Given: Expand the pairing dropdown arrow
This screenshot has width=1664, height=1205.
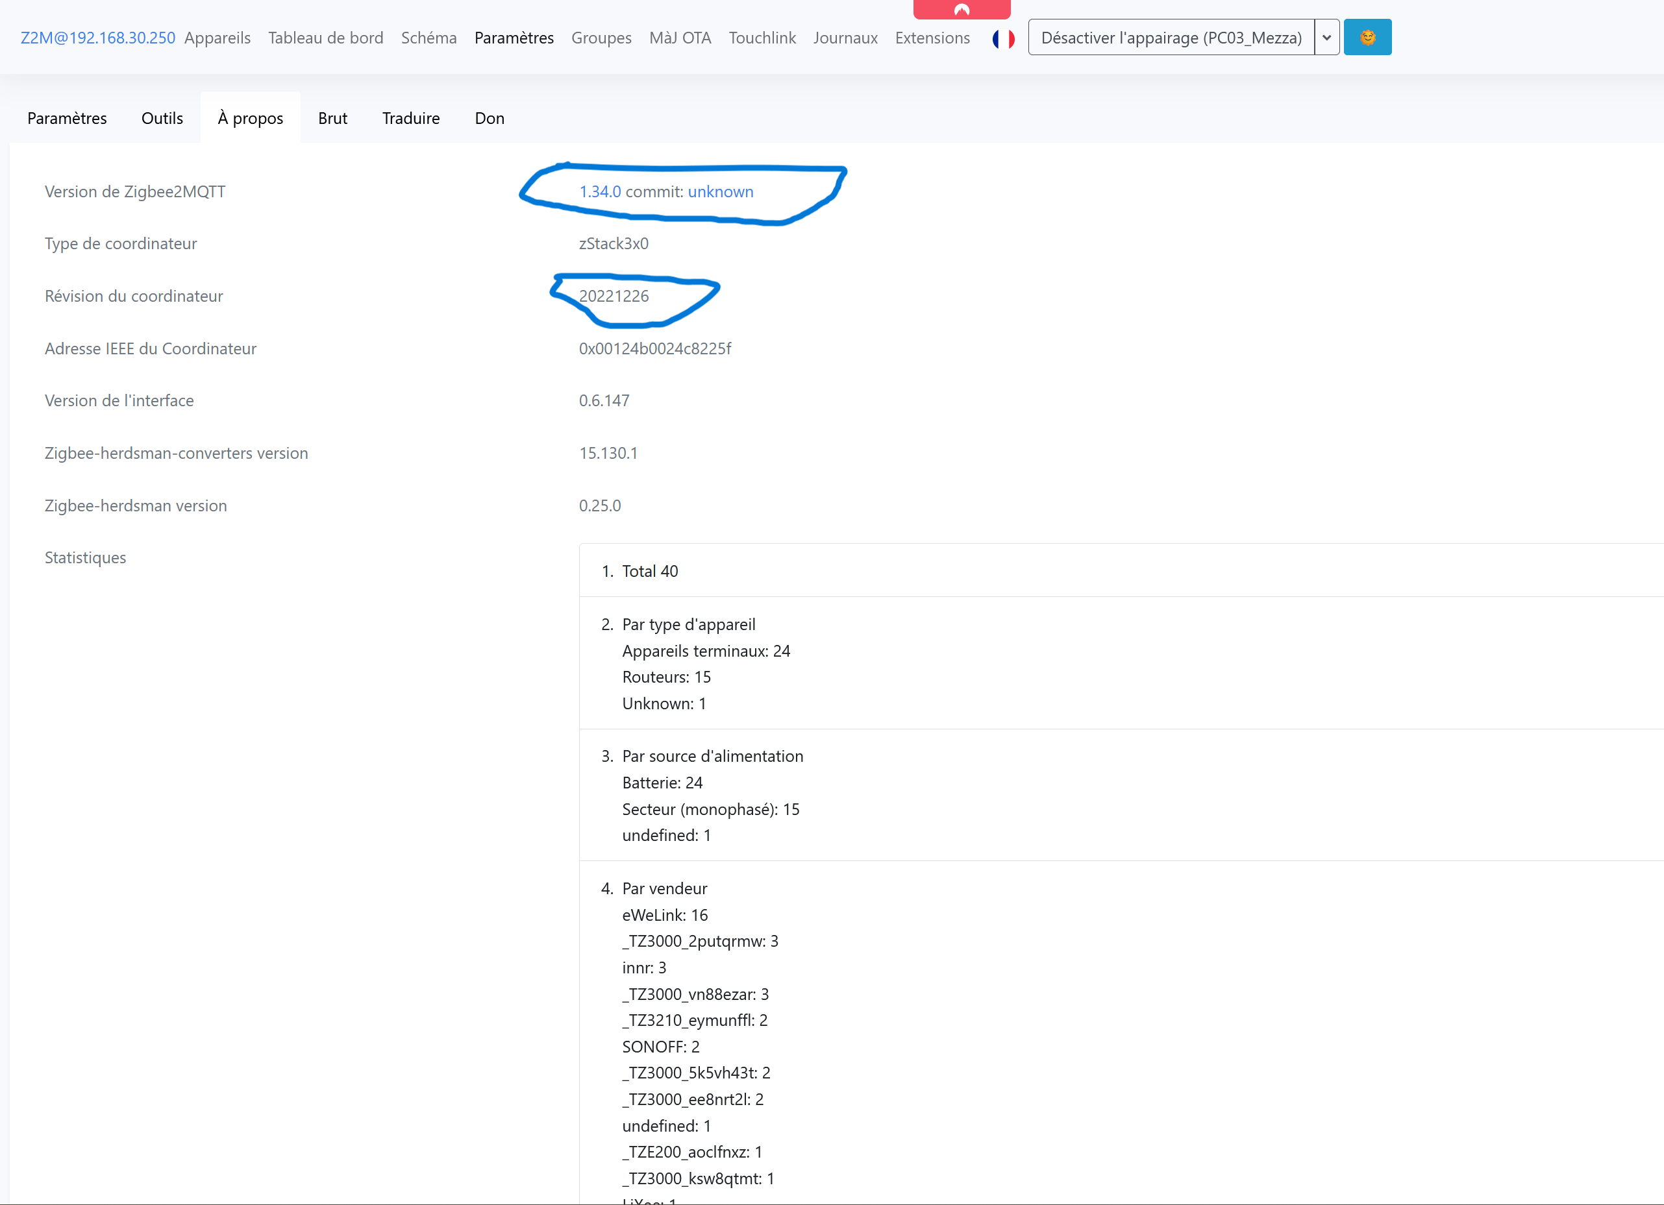Looking at the screenshot, I should coord(1326,38).
